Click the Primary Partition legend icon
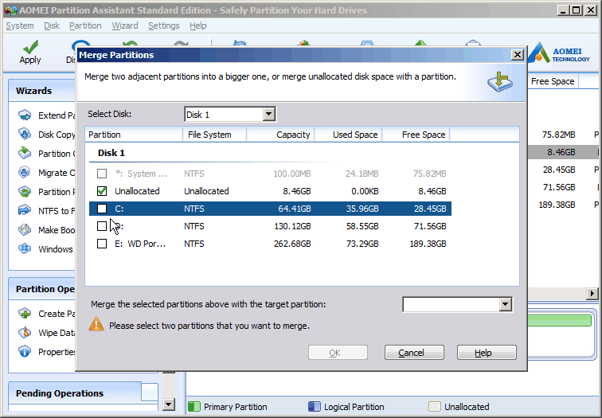This screenshot has width=602, height=418. pos(194,407)
